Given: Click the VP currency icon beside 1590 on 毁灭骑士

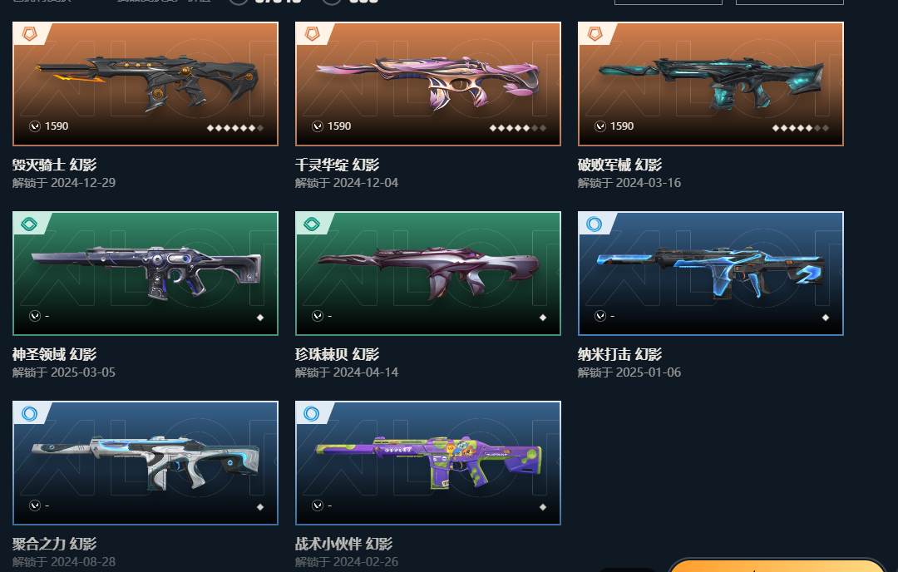Looking at the screenshot, I should pyautogui.click(x=35, y=126).
